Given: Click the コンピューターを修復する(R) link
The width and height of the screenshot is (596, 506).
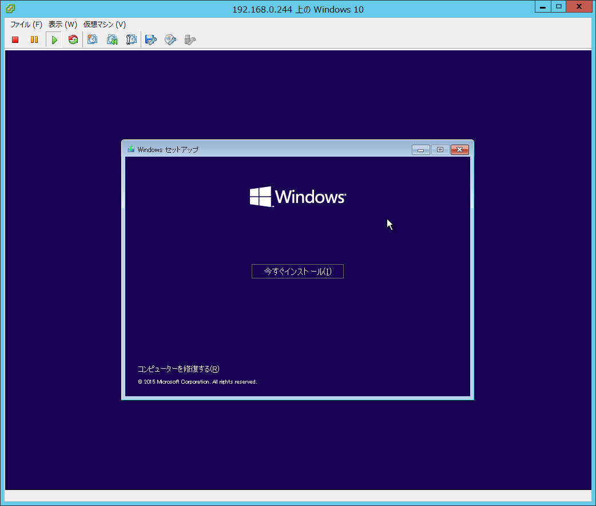Looking at the screenshot, I should (178, 369).
